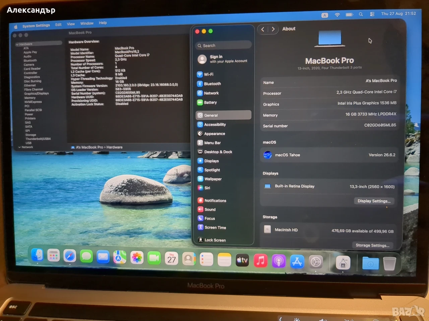
Task: Select Graphics/Displays in System Information
Action: 37,94
